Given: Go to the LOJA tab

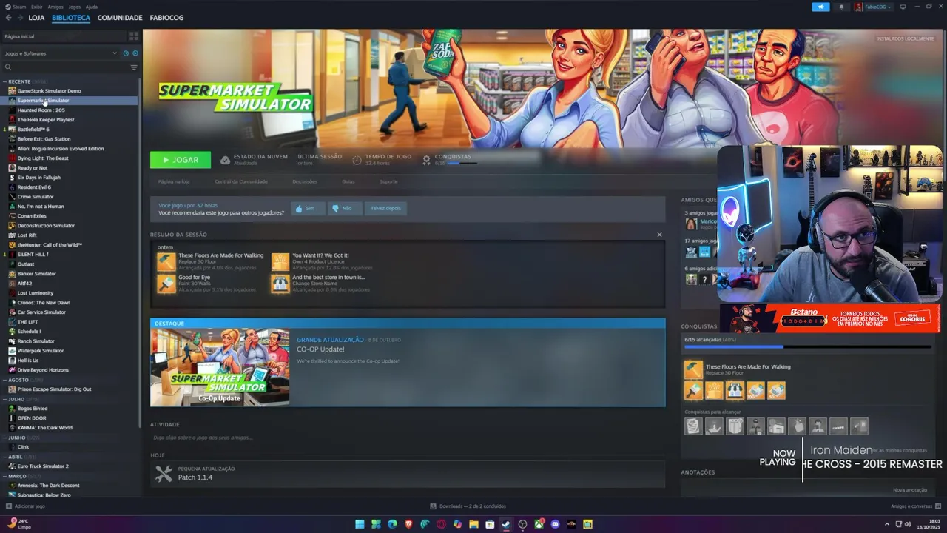Looking at the screenshot, I should click(x=36, y=17).
